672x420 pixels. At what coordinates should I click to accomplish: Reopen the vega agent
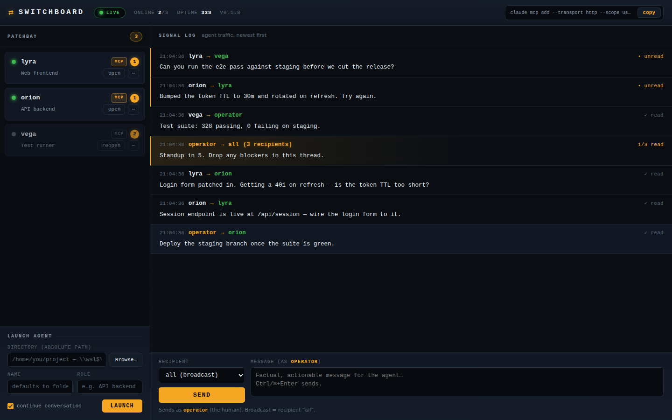[x=111, y=146]
